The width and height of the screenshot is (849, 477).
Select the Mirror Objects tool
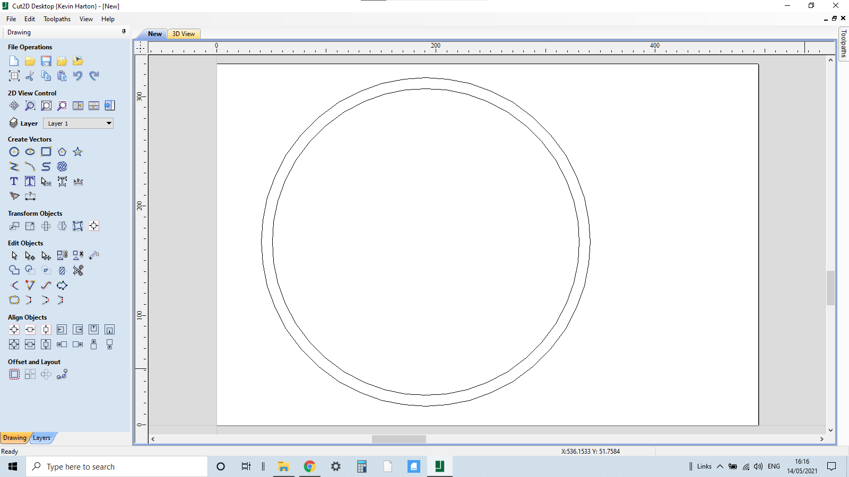coord(62,226)
